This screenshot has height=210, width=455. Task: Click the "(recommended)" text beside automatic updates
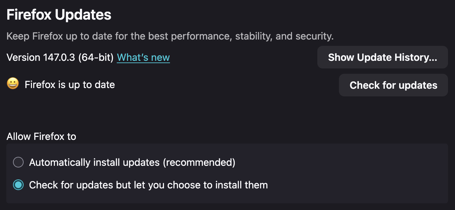pyautogui.click(x=199, y=162)
